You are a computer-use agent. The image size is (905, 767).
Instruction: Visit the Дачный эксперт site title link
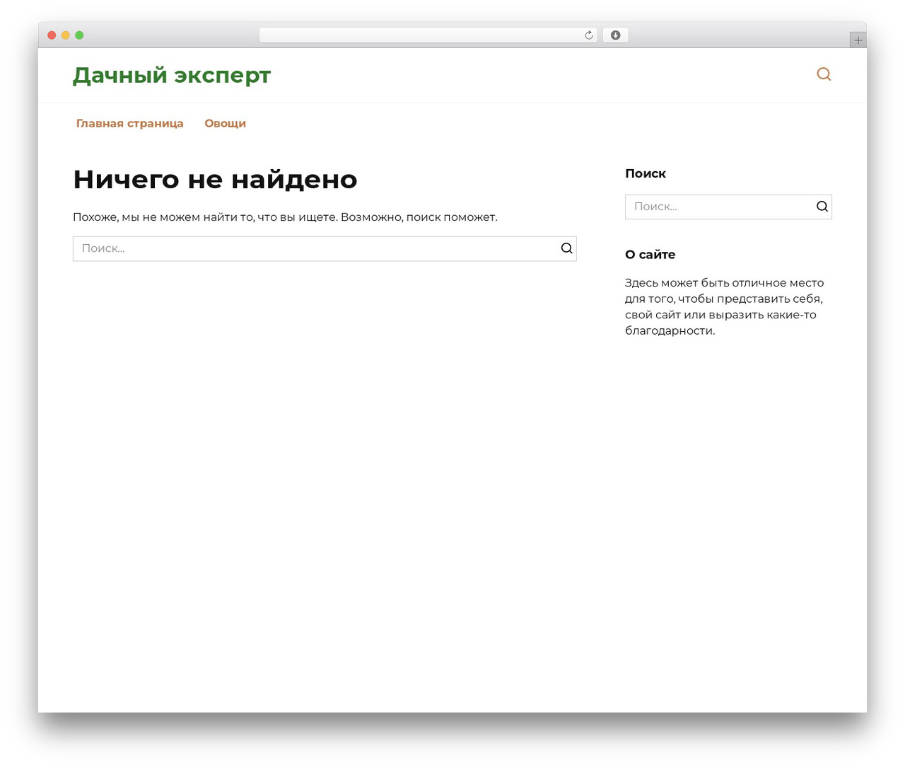[x=172, y=75]
